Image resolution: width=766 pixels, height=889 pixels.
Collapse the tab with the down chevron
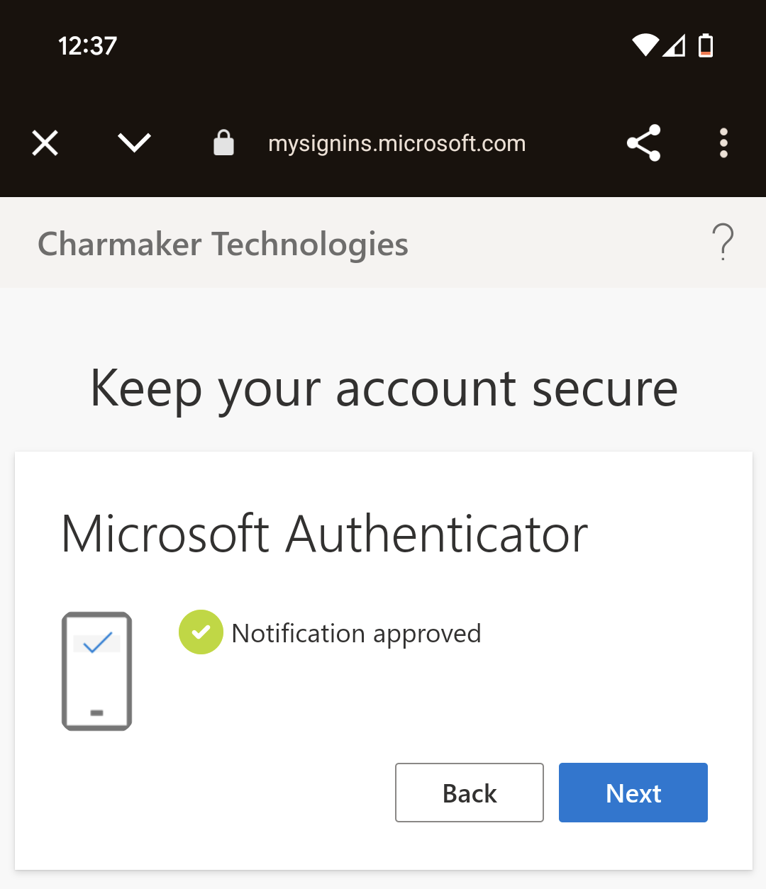pyautogui.click(x=134, y=143)
